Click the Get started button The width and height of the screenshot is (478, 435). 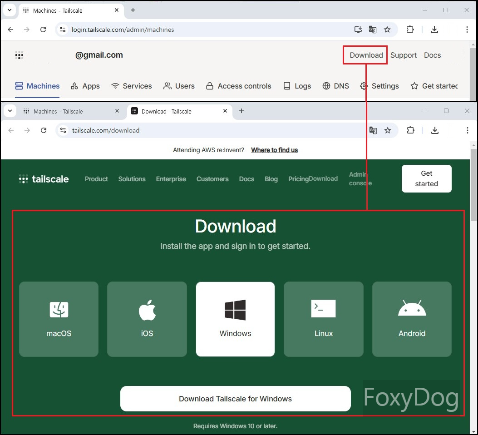click(427, 178)
